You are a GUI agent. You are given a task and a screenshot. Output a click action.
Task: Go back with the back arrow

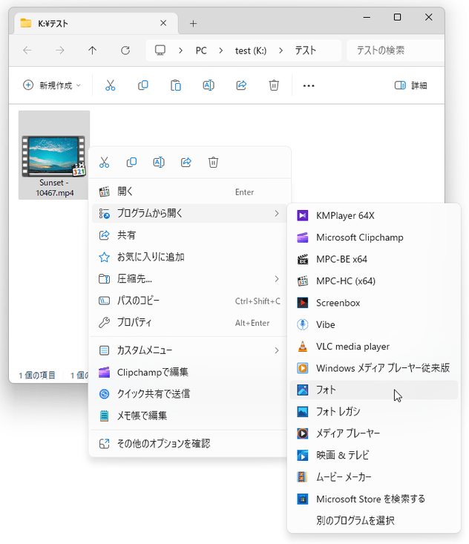tap(27, 50)
